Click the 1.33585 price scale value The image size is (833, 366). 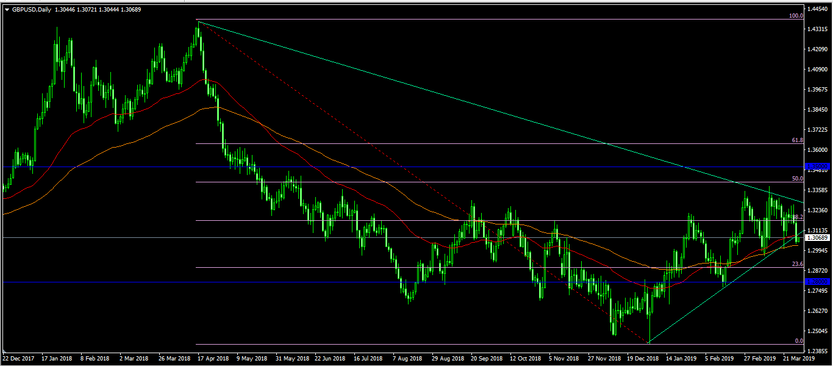point(818,190)
